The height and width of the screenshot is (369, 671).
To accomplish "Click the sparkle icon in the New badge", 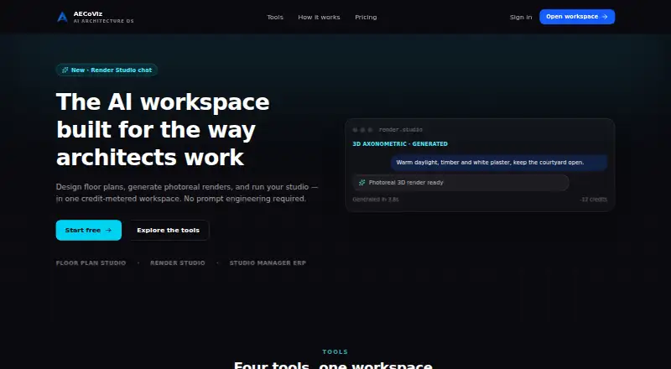I will coord(65,70).
